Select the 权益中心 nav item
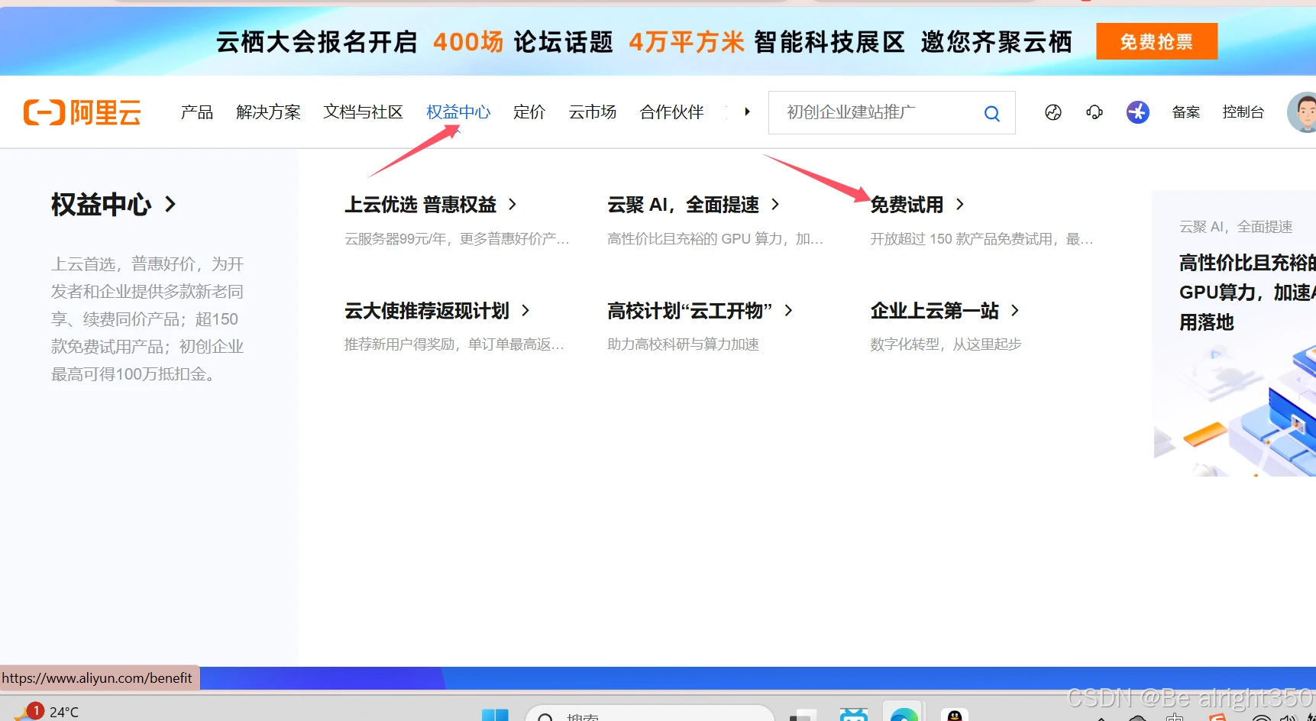Viewport: 1316px width, 721px height. pos(458,112)
